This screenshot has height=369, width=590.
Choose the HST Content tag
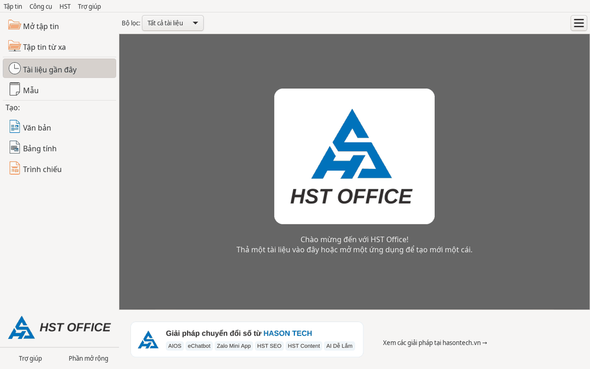pyautogui.click(x=304, y=345)
